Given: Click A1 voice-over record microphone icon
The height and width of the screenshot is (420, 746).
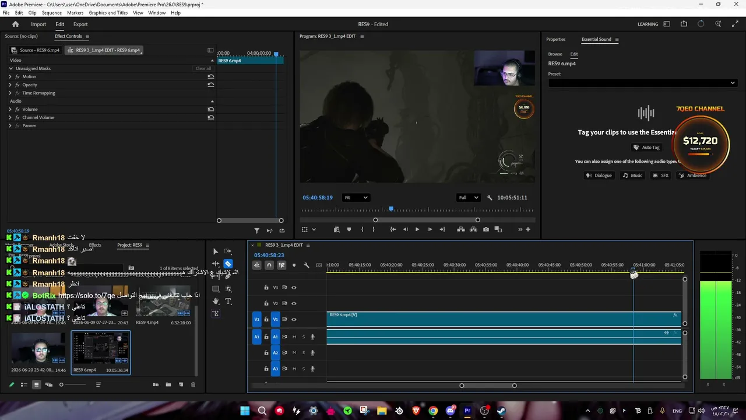Looking at the screenshot, I should [x=312, y=337].
